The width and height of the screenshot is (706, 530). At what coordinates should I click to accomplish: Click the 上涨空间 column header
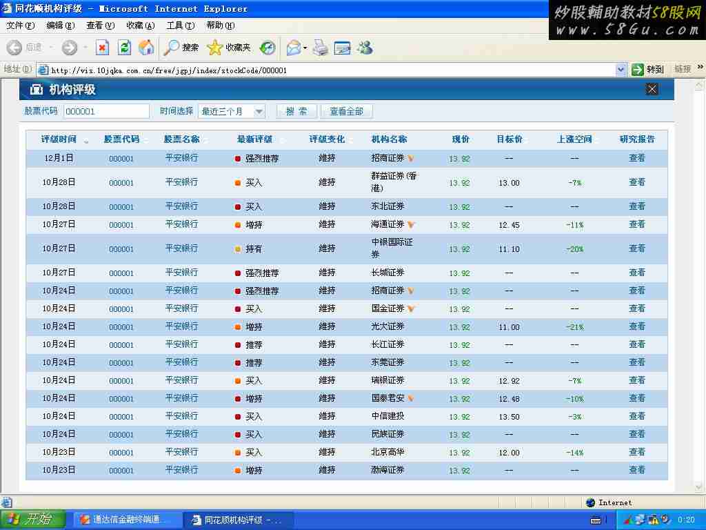pyautogui.click(x=574, y=139)
